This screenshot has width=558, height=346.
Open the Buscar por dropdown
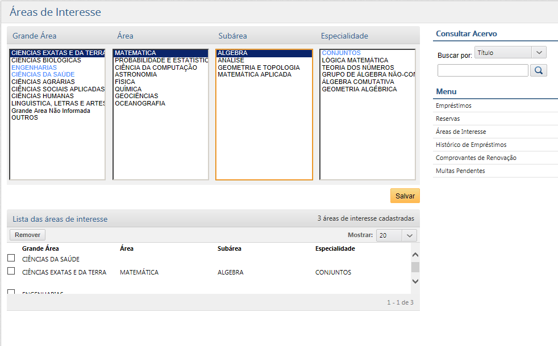click(510, 53)
